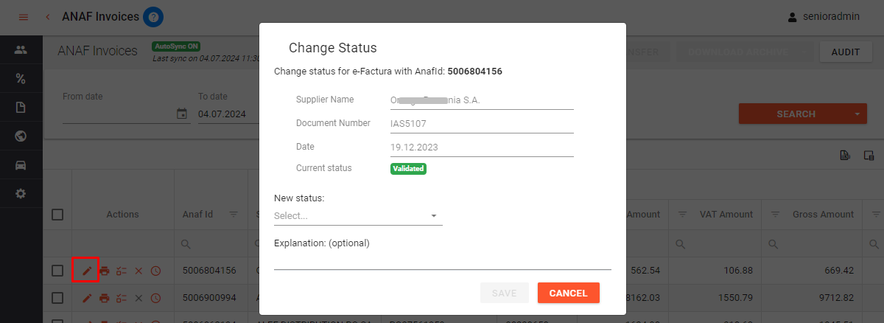Click the VAT Amount column header
Image resolution: width=884 pixels, height=323 pixels.
click(x=726, y=215)
